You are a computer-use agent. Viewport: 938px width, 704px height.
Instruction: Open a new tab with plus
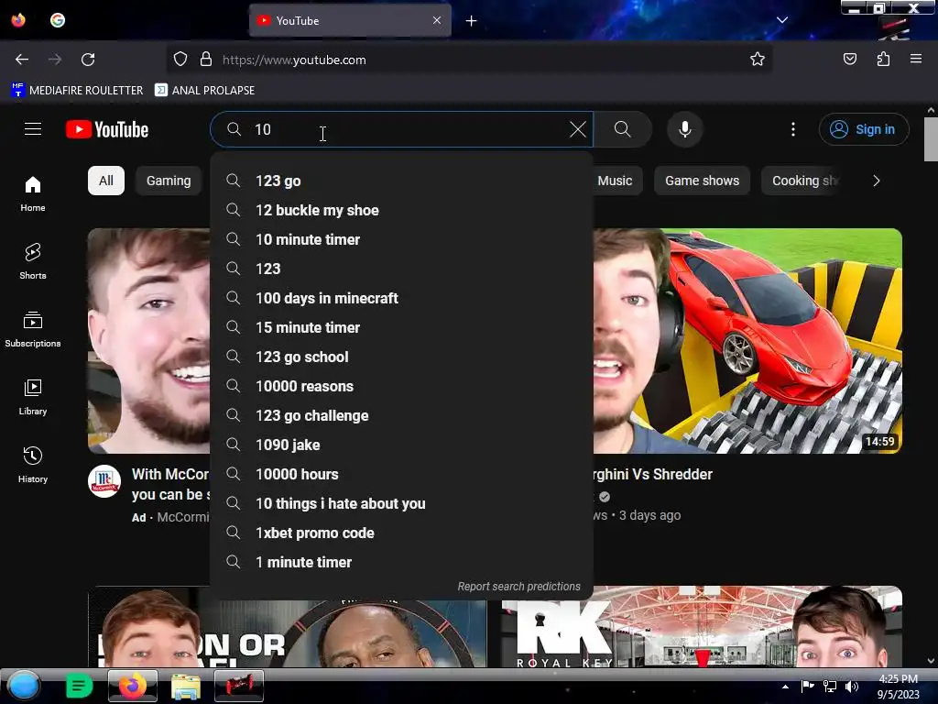click(472, 21)
